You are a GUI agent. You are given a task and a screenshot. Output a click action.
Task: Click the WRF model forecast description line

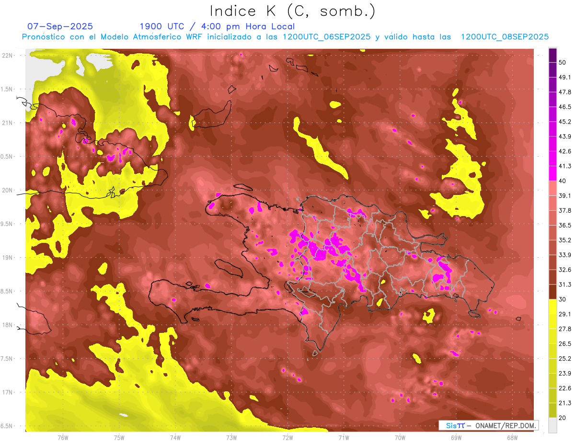[x=285, y=37]
